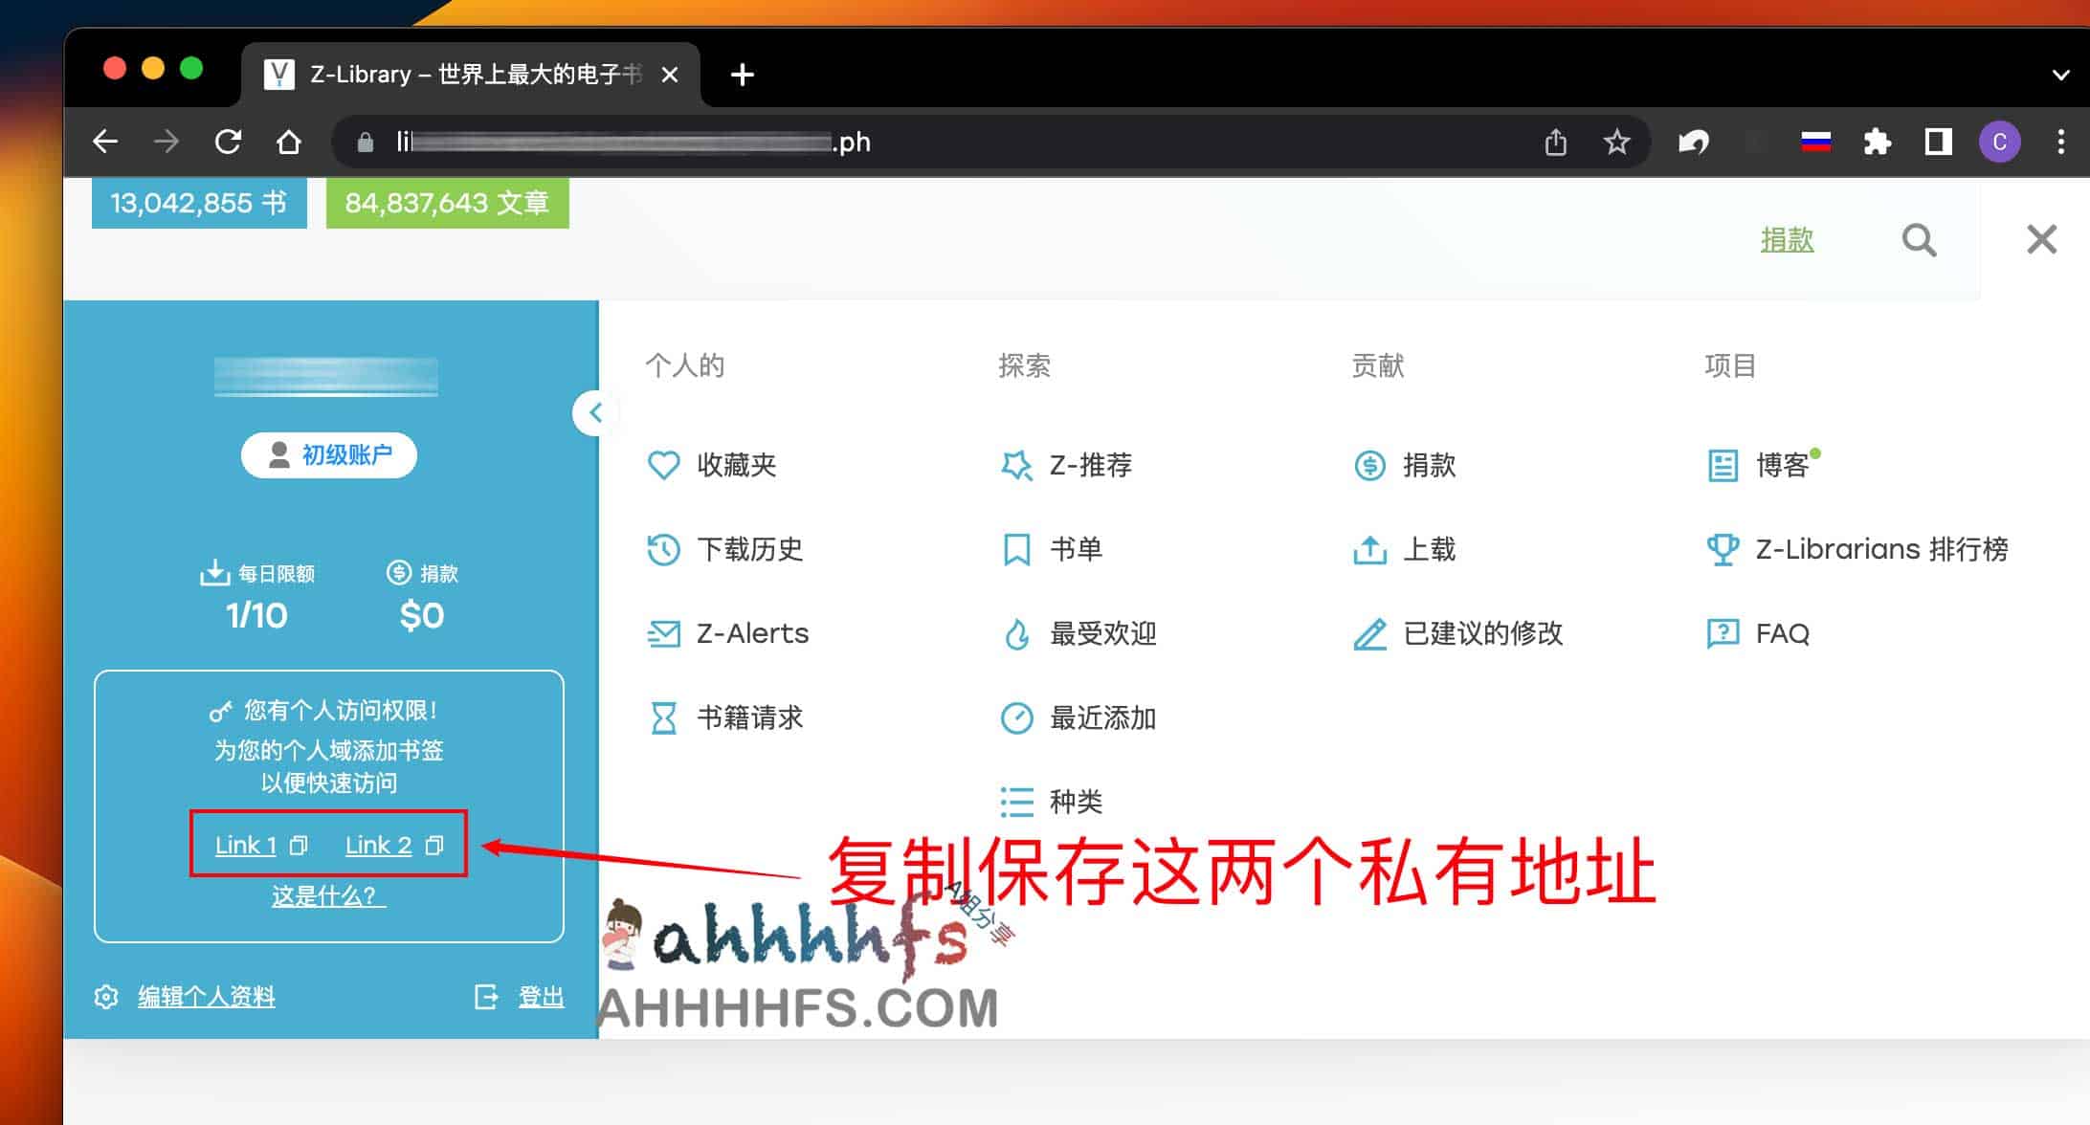Click the 书籍请求 hourglass icon
The width and height of the screenshot is (2090, 1125).
662,717
